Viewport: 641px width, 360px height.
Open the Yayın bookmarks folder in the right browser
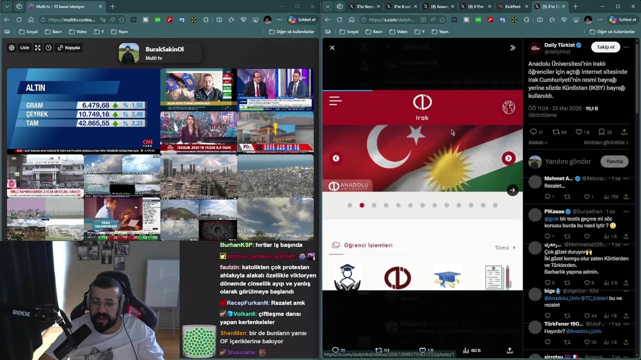click(439, 31)
